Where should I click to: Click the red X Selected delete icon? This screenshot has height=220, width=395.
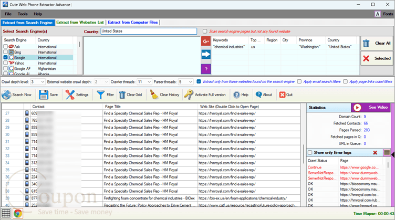366,58
